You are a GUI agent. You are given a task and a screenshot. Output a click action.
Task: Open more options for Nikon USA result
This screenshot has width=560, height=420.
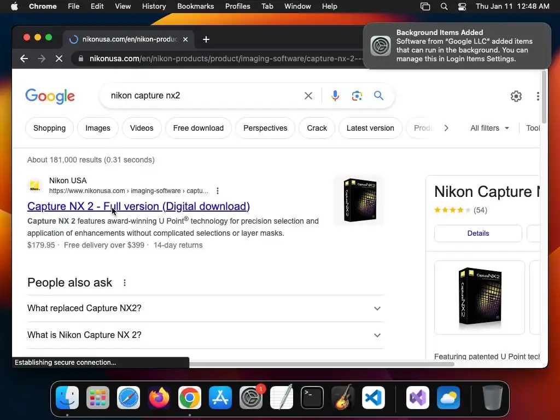(218, 191)
